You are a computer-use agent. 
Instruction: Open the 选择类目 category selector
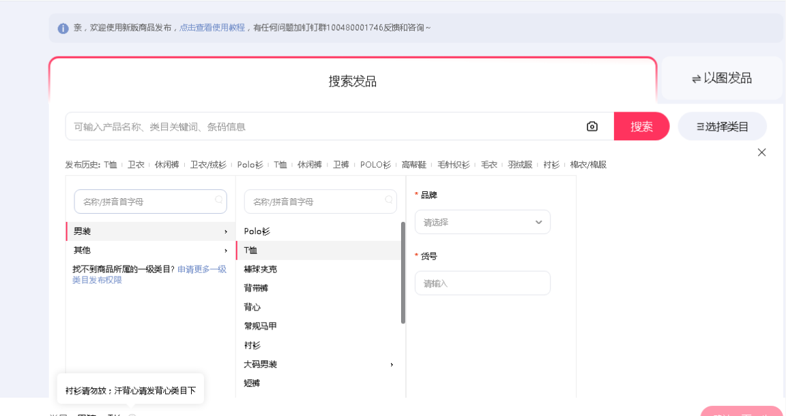coord(722,127)
